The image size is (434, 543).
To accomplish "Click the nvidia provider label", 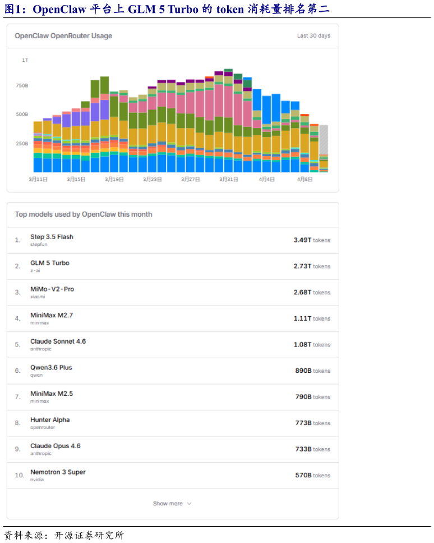I will (37, 480).
